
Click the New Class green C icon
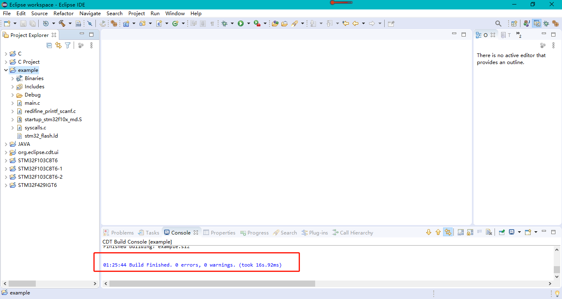click(x=175, y=23)
